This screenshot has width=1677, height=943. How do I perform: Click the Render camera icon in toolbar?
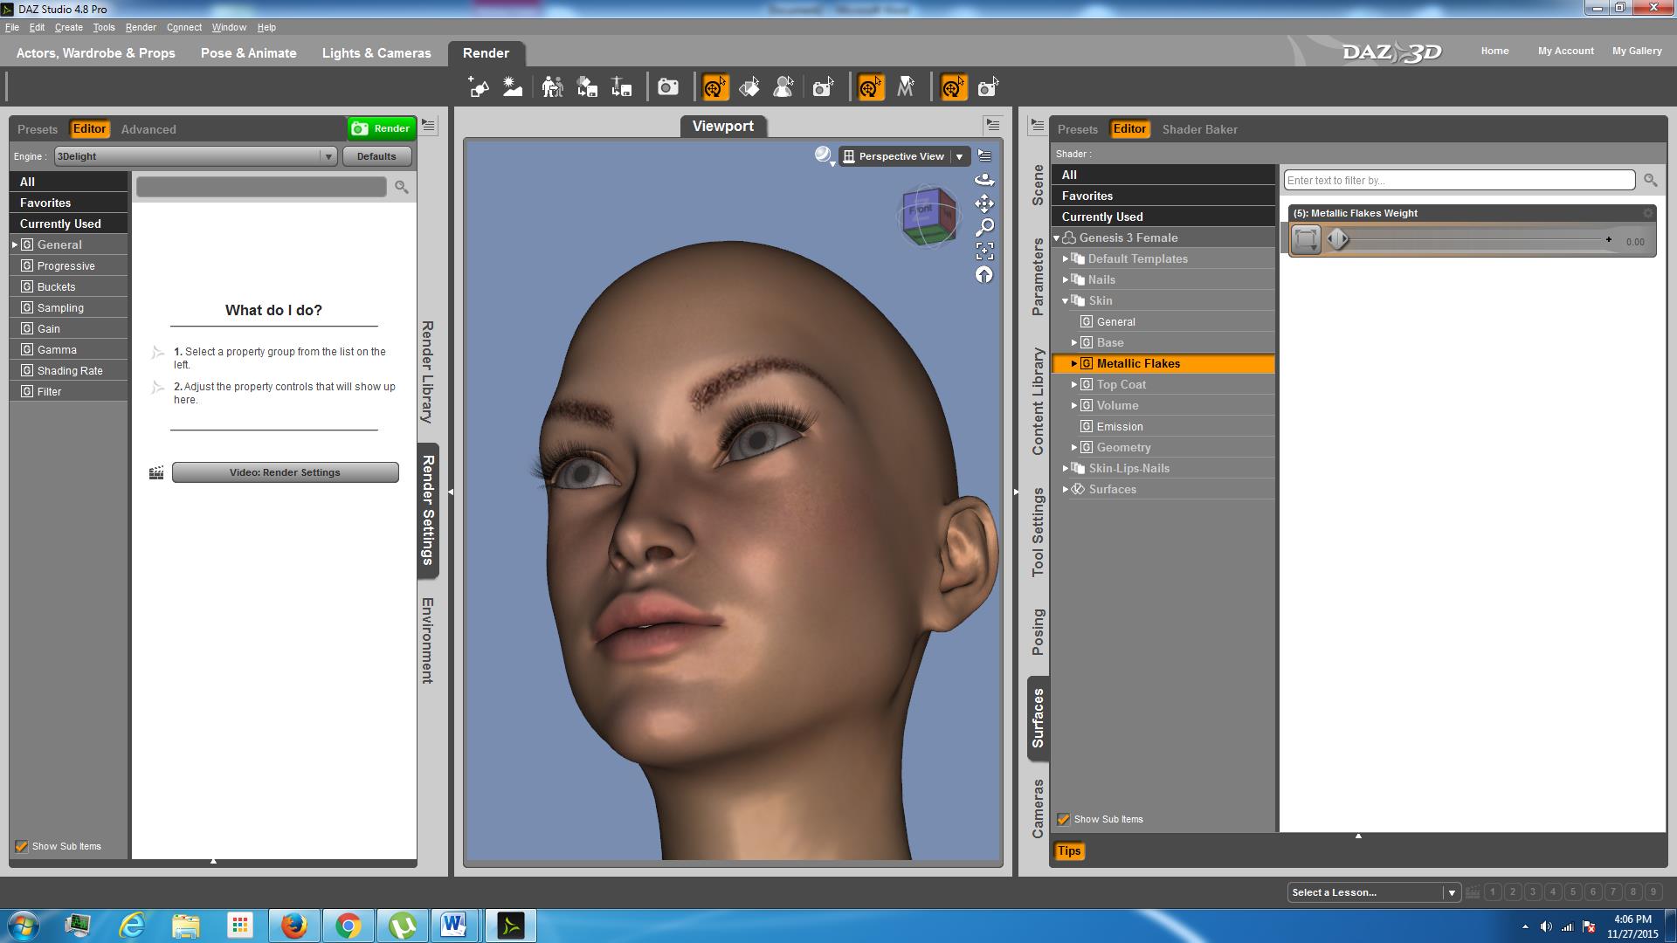(668, 87)
